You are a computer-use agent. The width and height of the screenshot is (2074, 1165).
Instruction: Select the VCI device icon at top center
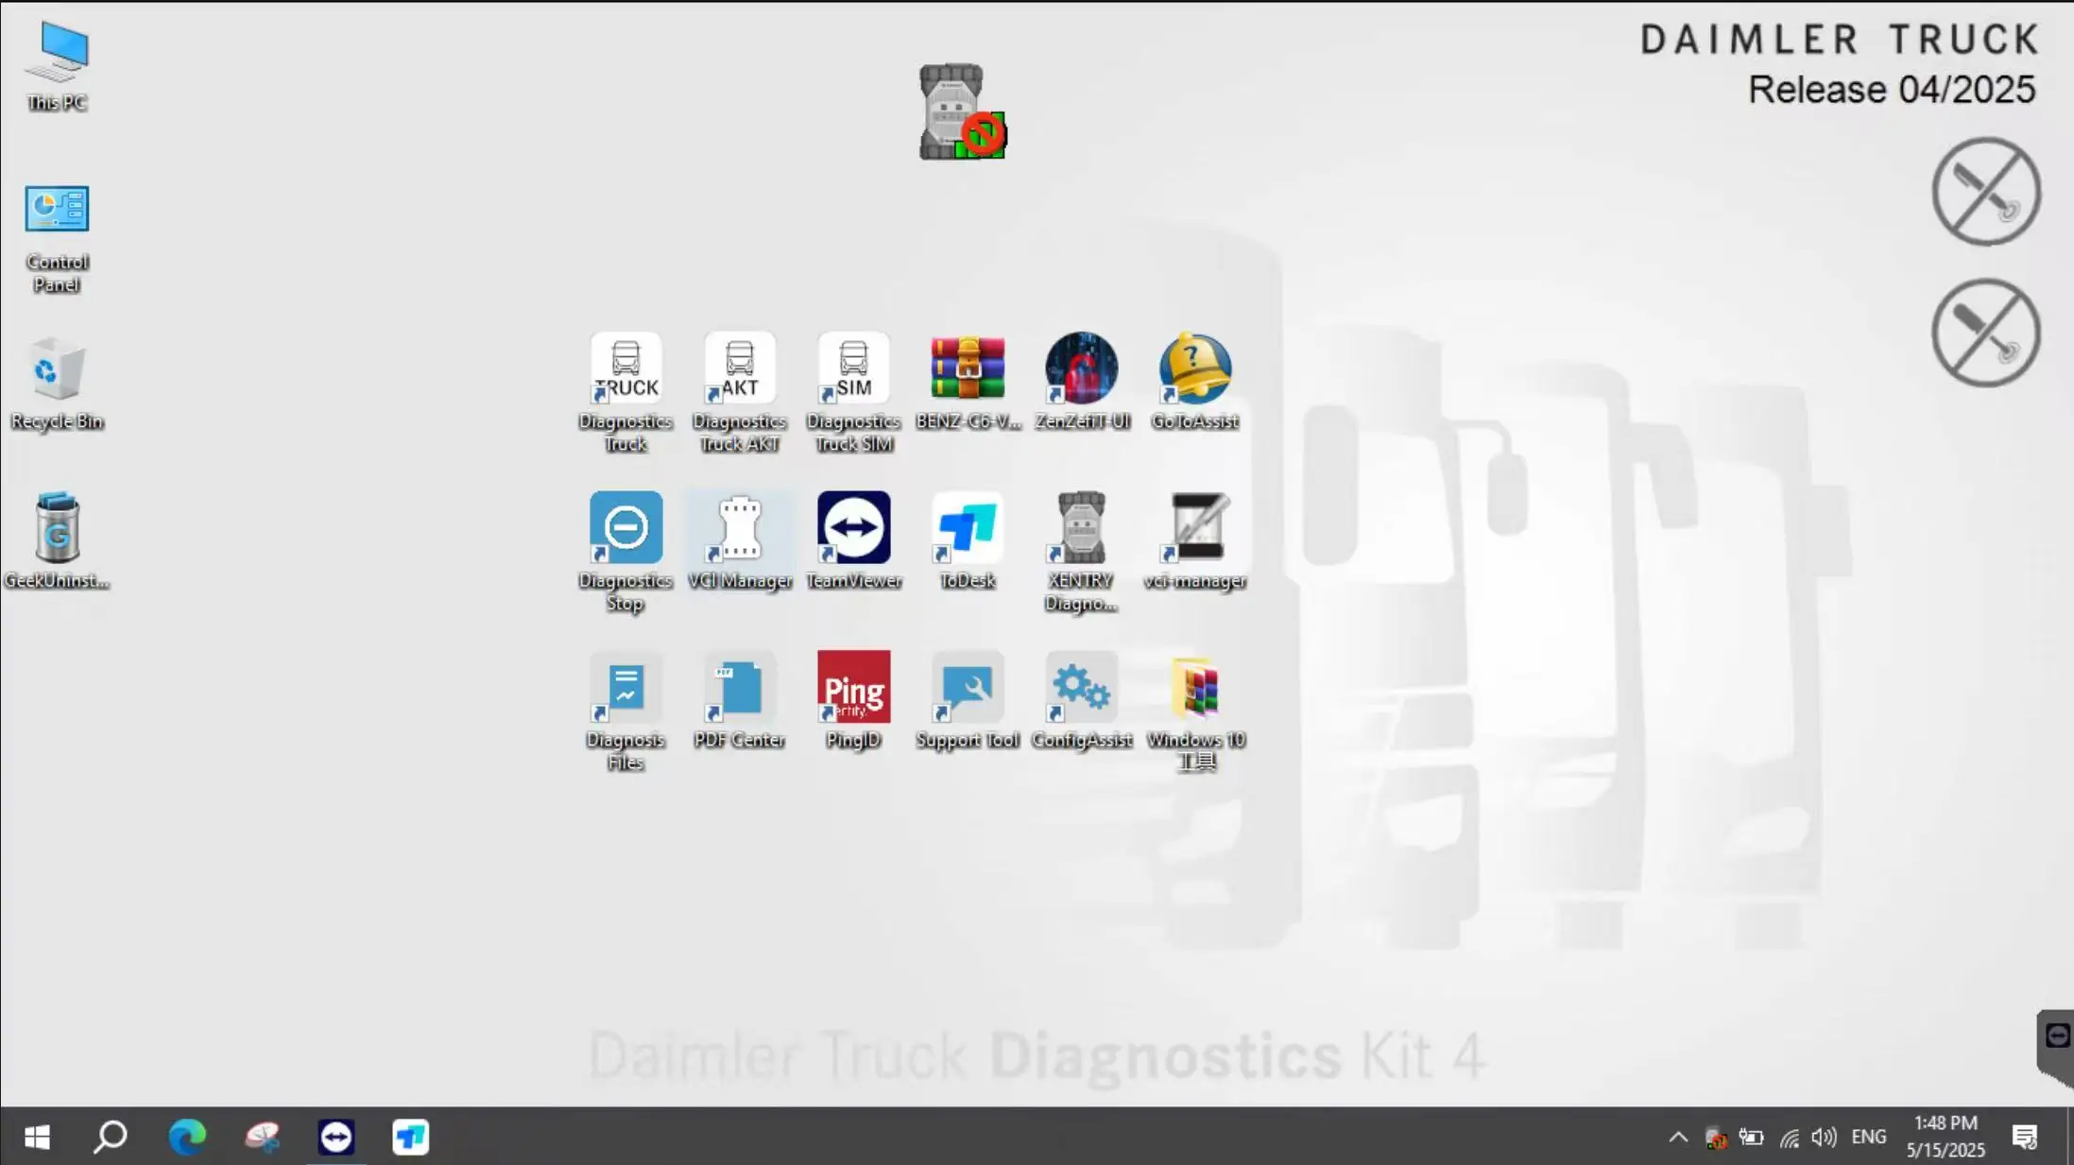tap(962, 111)
